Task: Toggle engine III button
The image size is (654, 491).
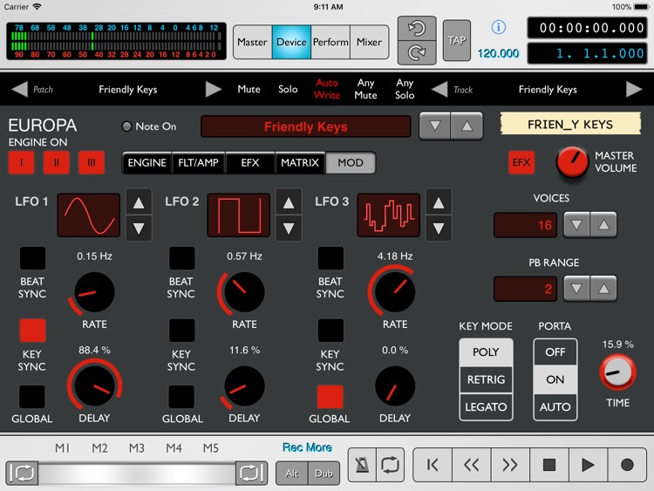Action: [x=92, y=162]
